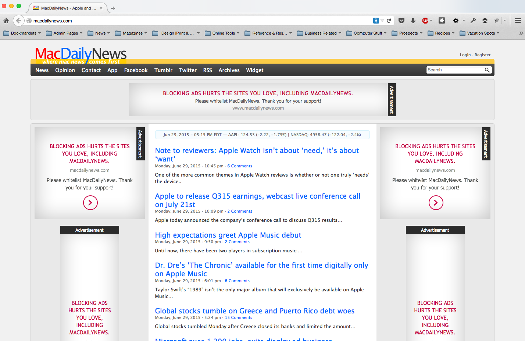The height and width of the screenshot is (341, 525).
Task: Click the stock ticker bar with AAPL quote
Action: tap(262, 135)
